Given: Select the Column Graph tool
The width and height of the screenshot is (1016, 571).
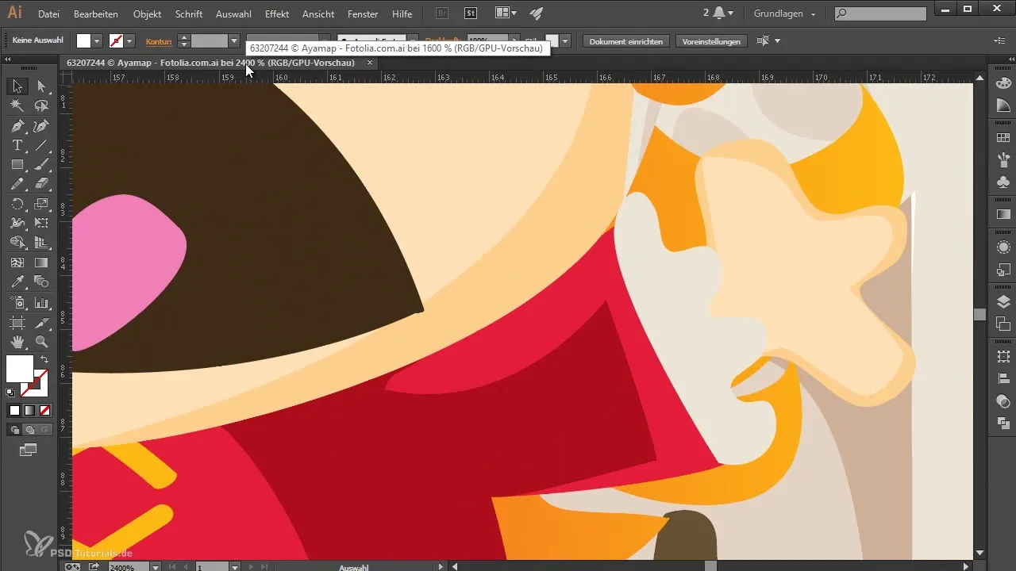Looking at the screenshot, I should click(41, 302).
